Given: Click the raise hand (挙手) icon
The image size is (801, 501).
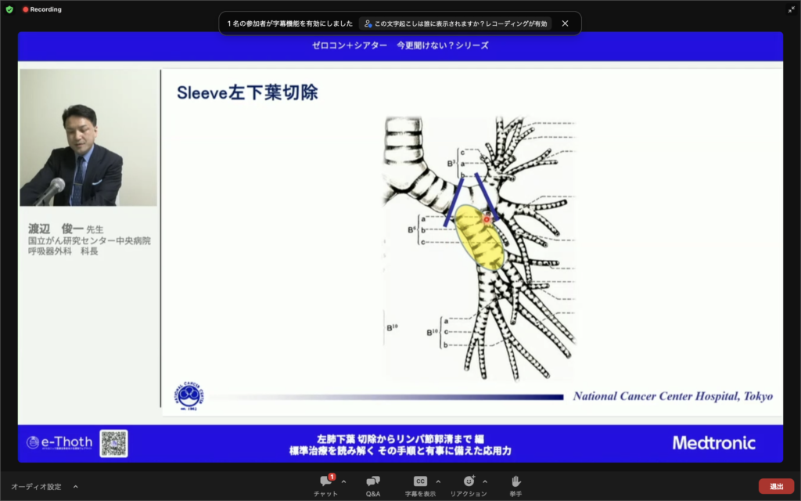Looking at the screenshot, I should point(515,481).
